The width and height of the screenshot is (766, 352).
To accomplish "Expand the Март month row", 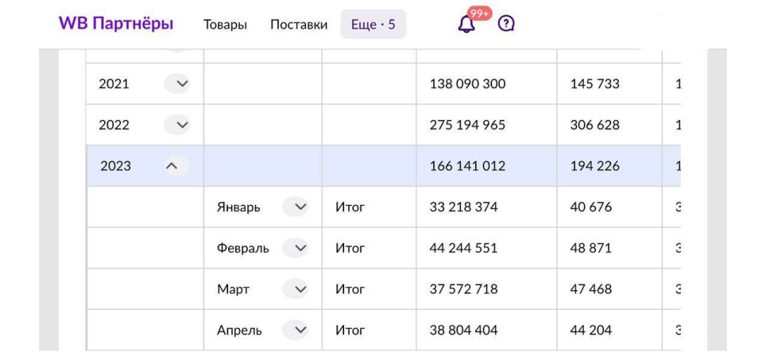I will [x=296, y=289].
